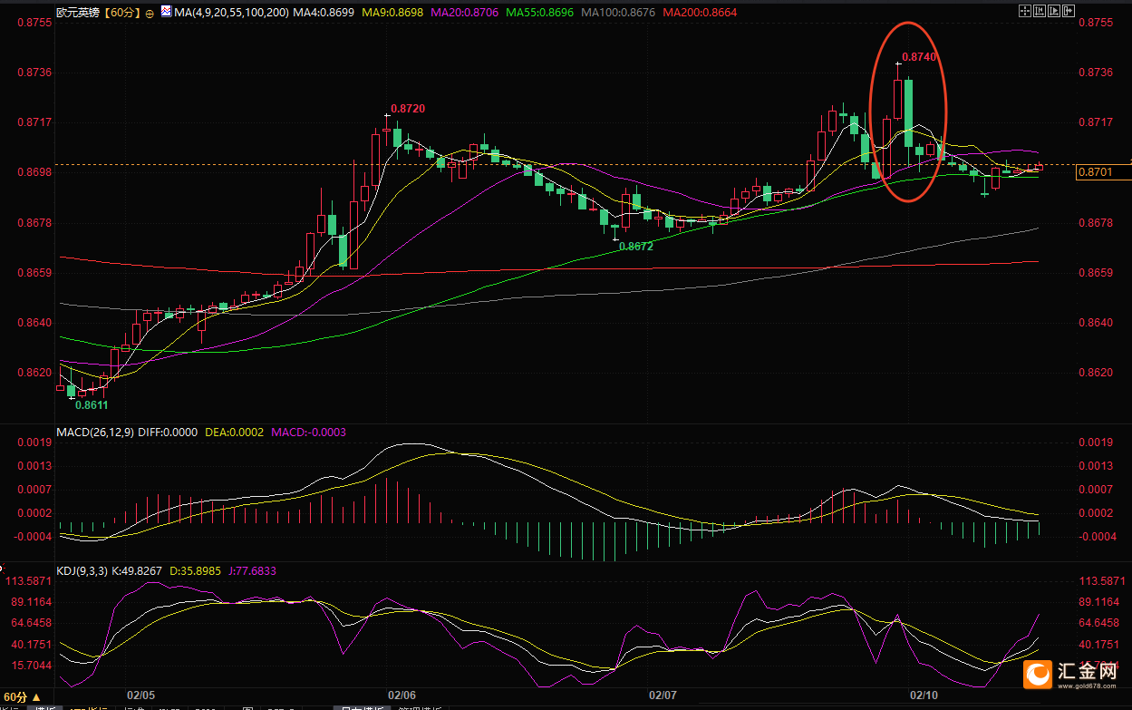
Task: Select the KDJ(9,3,3) indicator label
Action: click(83, 571)
